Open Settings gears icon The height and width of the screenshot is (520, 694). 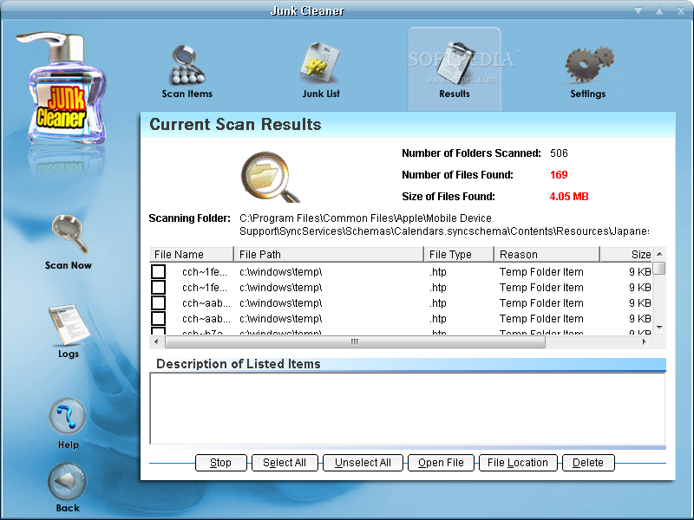pos(589,63)
